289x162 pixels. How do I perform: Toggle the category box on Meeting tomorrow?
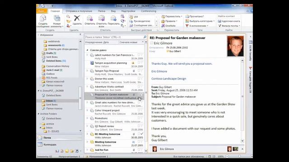139,142
